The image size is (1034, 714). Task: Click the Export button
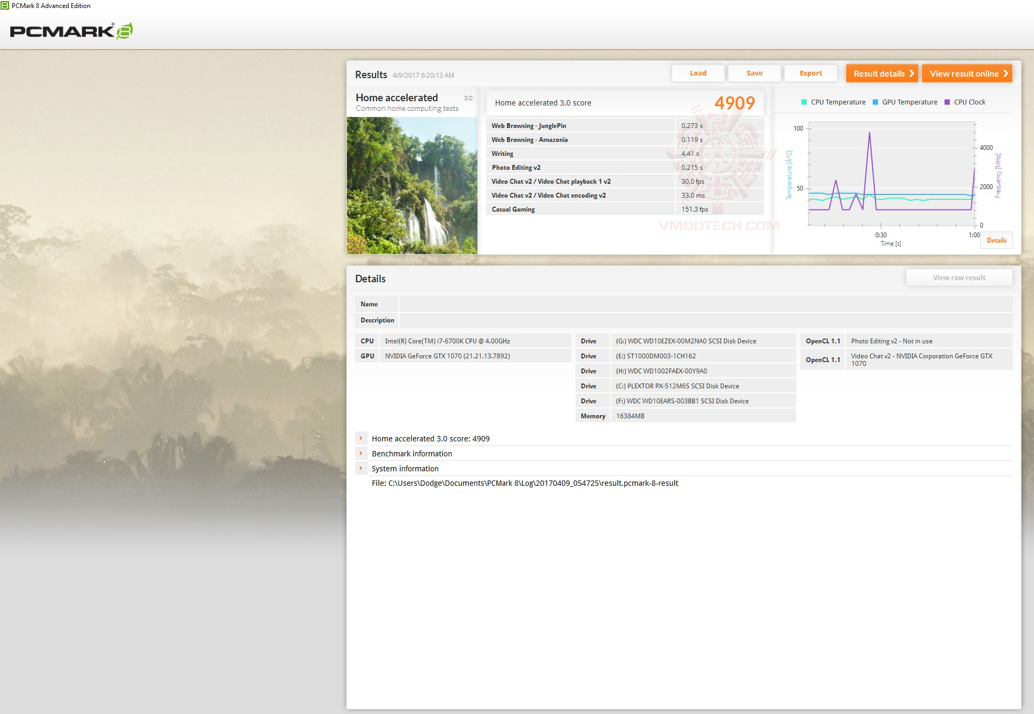[x=810, y=73]
